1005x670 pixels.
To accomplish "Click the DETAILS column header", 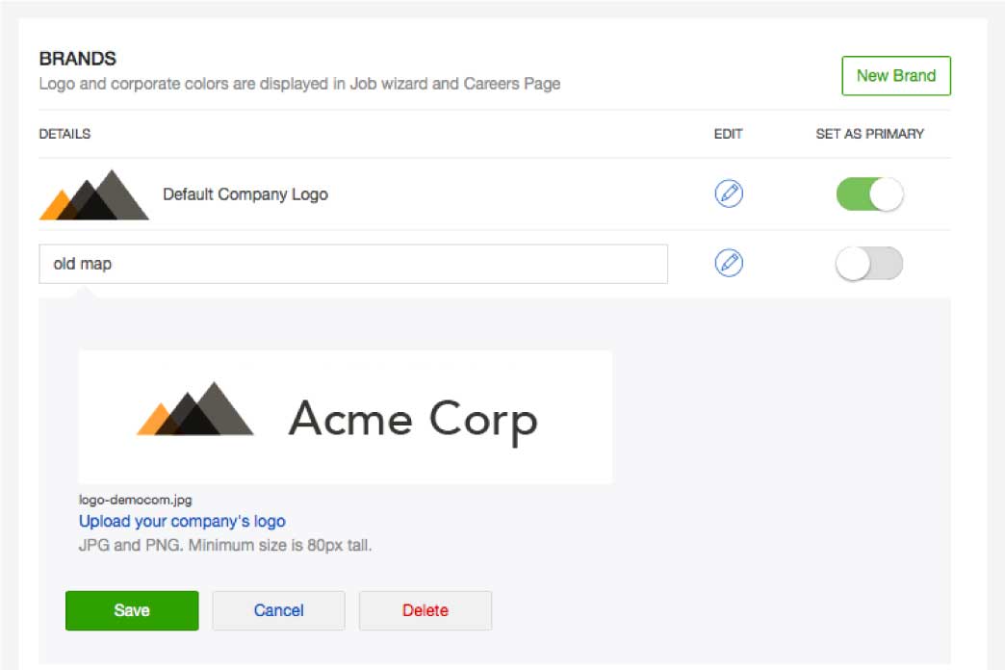I will [64, 134].
